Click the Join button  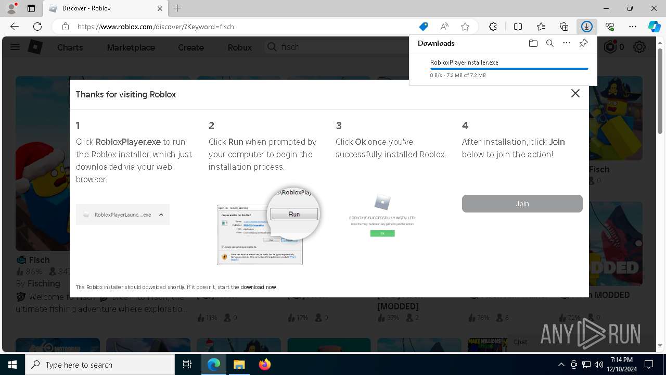522,204
